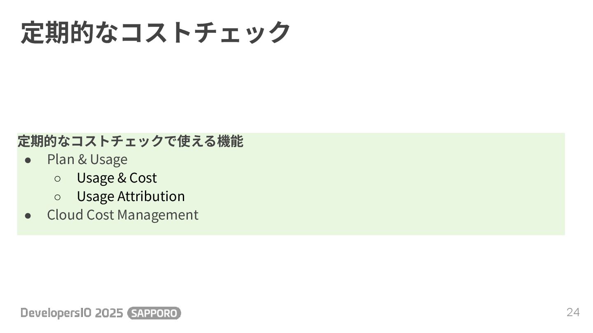Click the hollow bullet before Usage Attribution
The width and height of the screenshot is (593, 333).
pos(58,197)
